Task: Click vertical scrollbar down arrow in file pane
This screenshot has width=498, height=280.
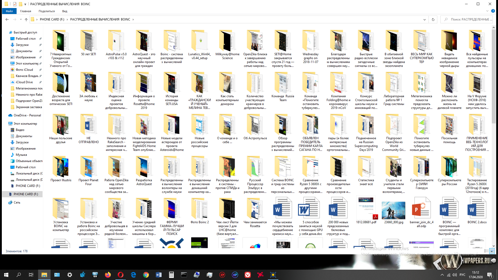Action: coord(493,246)
